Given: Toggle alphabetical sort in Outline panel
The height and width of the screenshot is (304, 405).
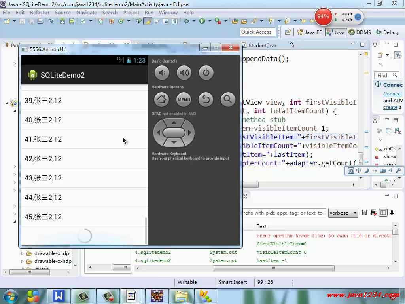Looking at the screenshot, I should [x=397, y=131].
